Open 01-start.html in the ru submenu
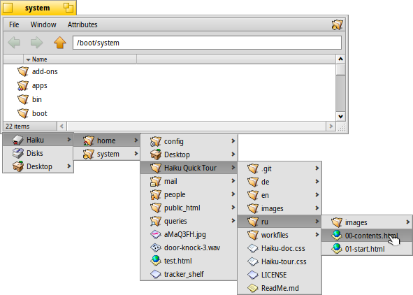This screenshot has width=413, height=295. [x=367, y=249]
